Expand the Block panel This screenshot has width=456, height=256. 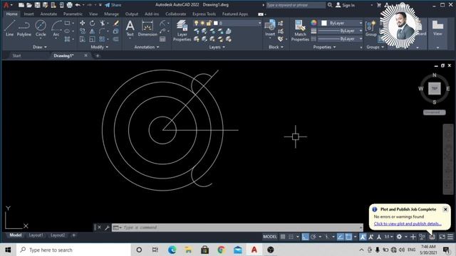pyautogui.click(x=276, y=47)
